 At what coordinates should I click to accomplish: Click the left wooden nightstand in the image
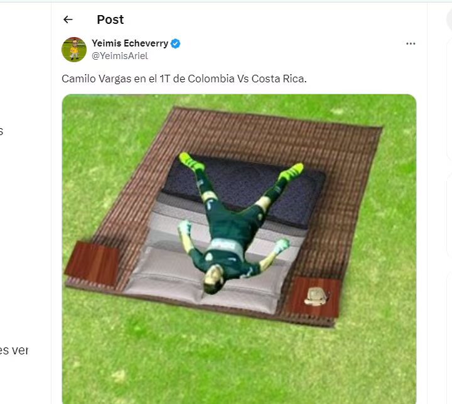pos(92,263)
